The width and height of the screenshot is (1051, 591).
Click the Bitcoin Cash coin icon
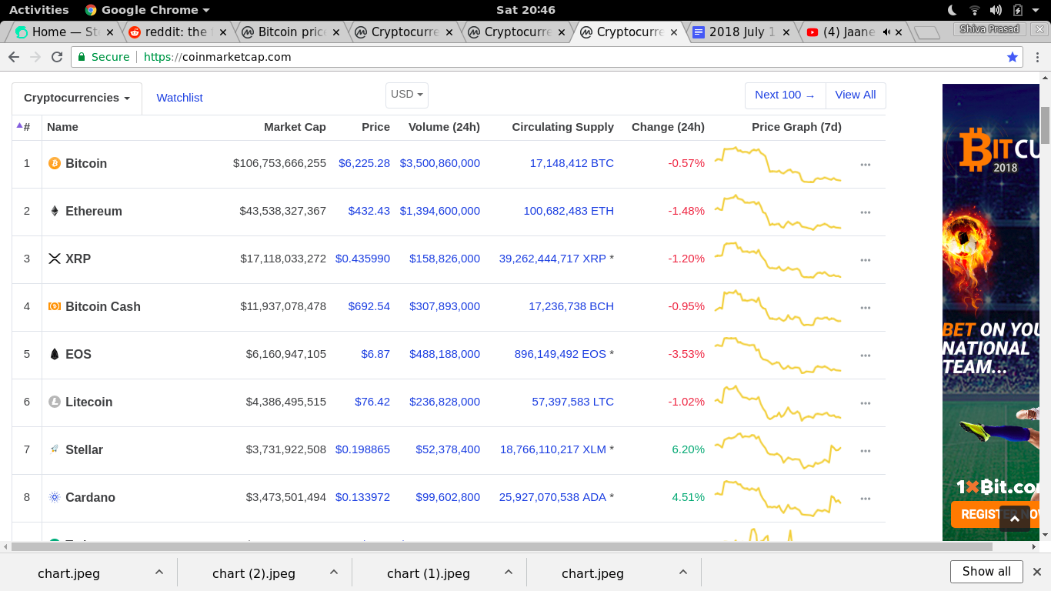pos(55,306)
